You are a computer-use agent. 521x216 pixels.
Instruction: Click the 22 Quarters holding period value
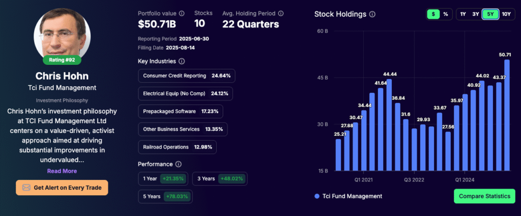pos(251,24)
